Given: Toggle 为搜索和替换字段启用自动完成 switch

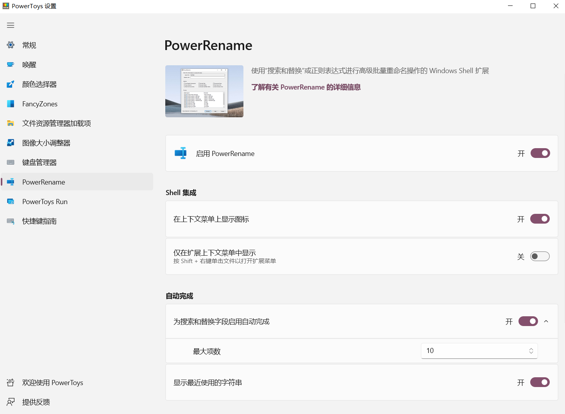Looking at the screenshot, I should click(x=528, y=321).
